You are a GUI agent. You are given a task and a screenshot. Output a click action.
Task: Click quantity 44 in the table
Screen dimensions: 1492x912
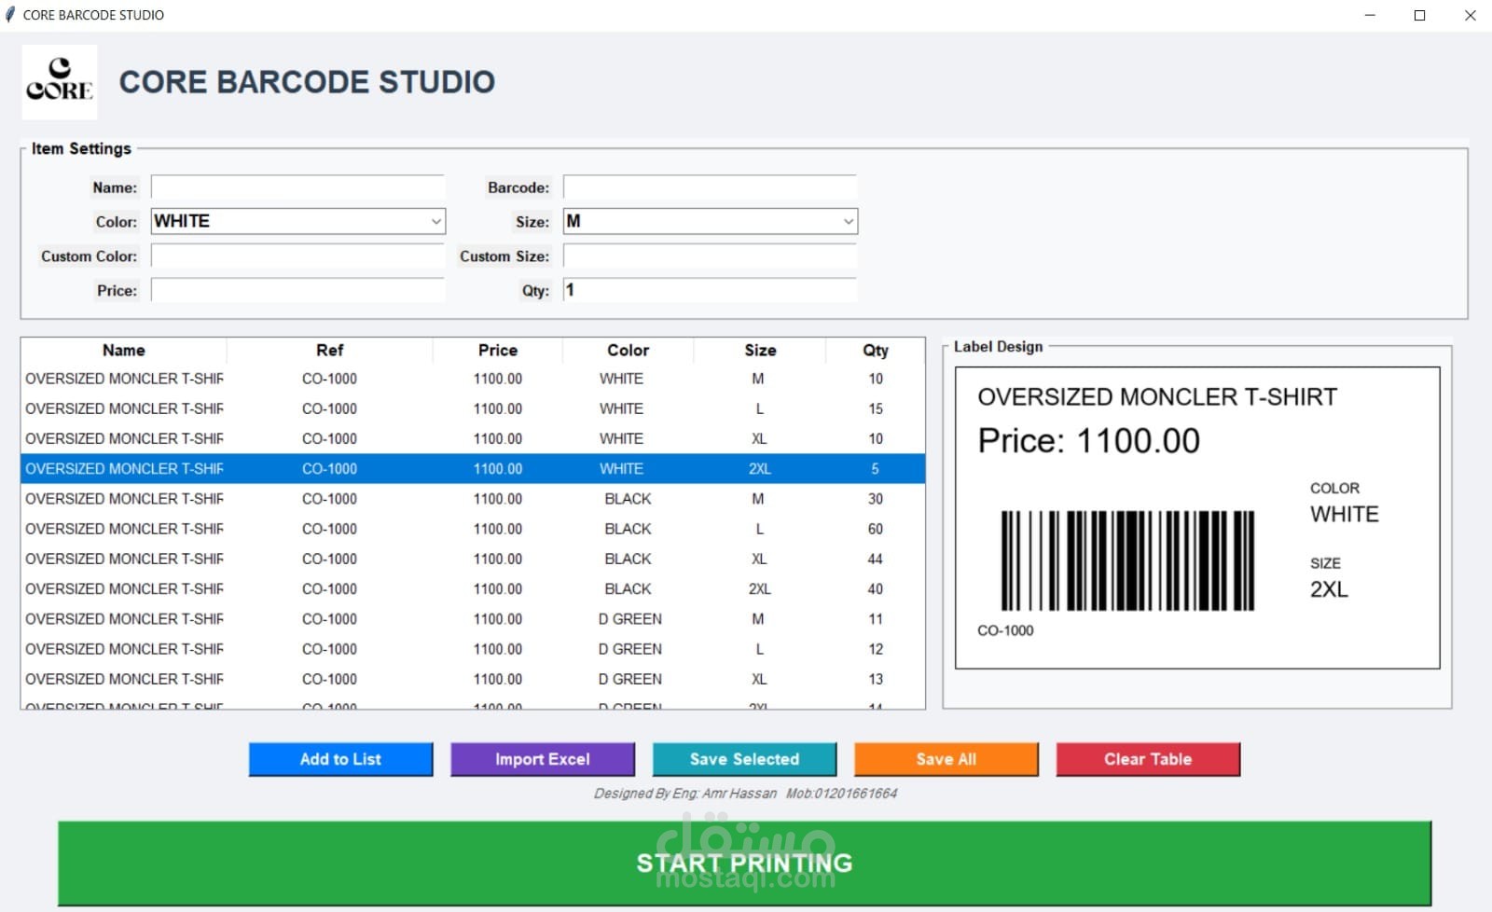[876, 559]
